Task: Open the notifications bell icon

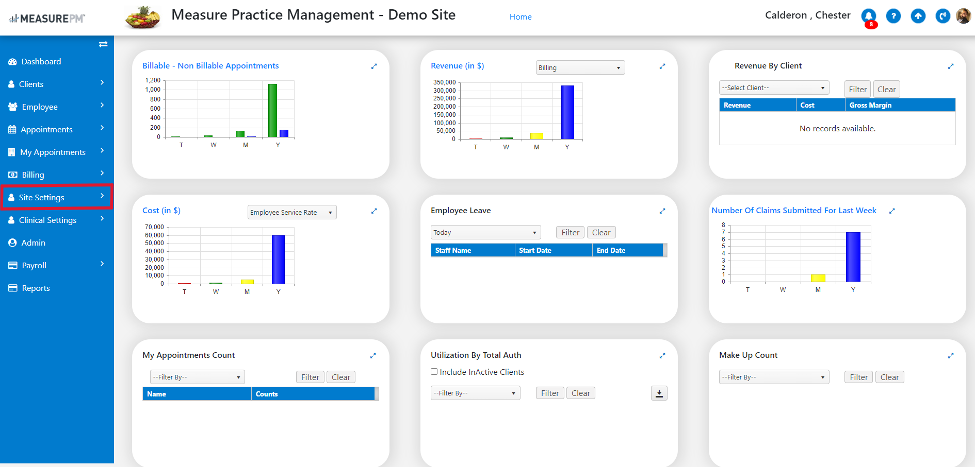Action: point(869,16)
